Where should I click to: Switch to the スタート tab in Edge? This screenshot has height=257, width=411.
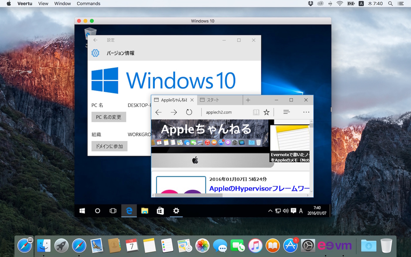(220, 100)
